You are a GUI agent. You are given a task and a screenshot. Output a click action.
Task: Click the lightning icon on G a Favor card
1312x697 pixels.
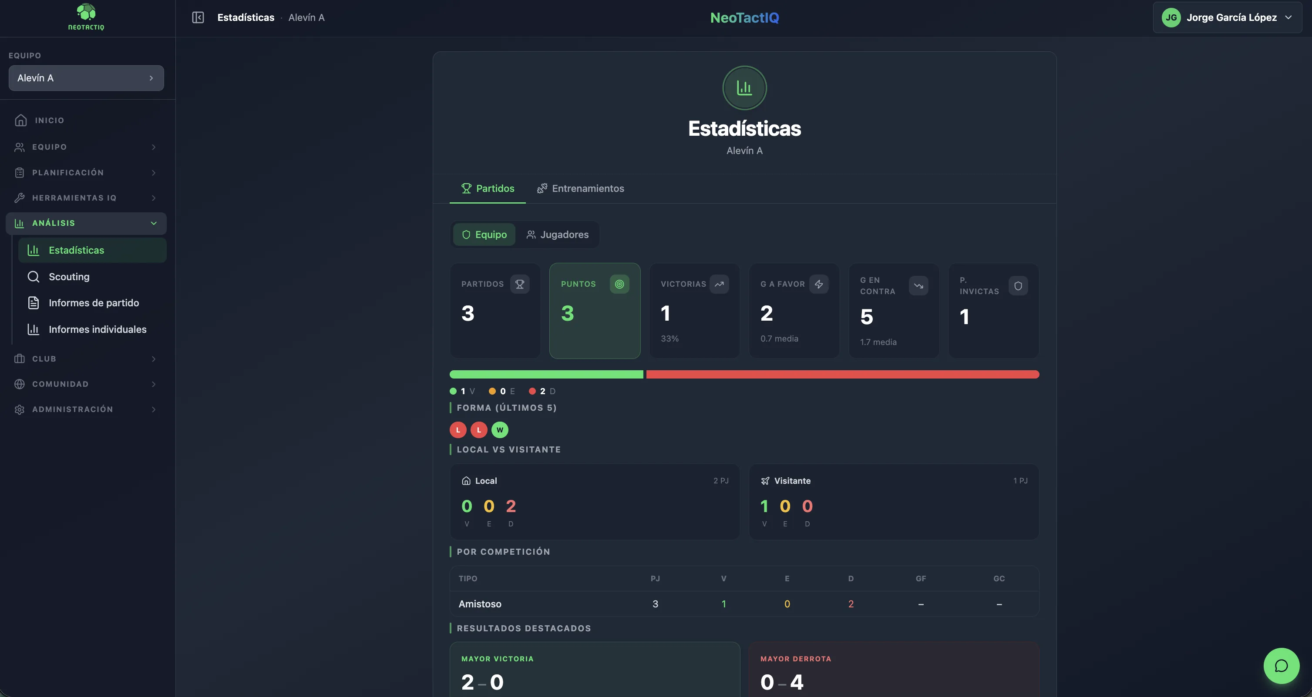pos(819,284)
